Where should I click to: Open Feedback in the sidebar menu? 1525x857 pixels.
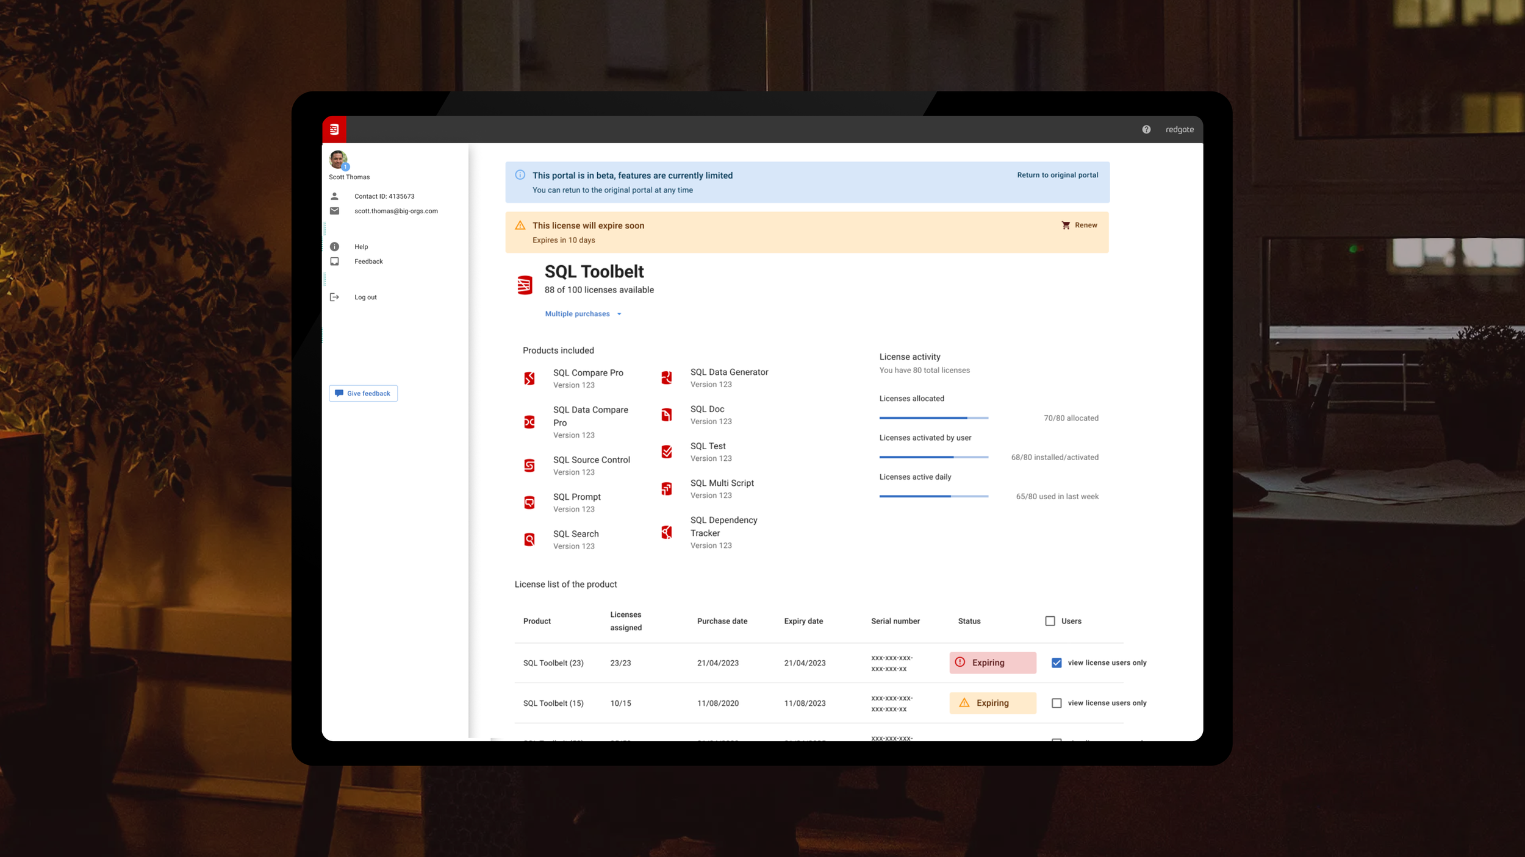(x=368, y=261)
